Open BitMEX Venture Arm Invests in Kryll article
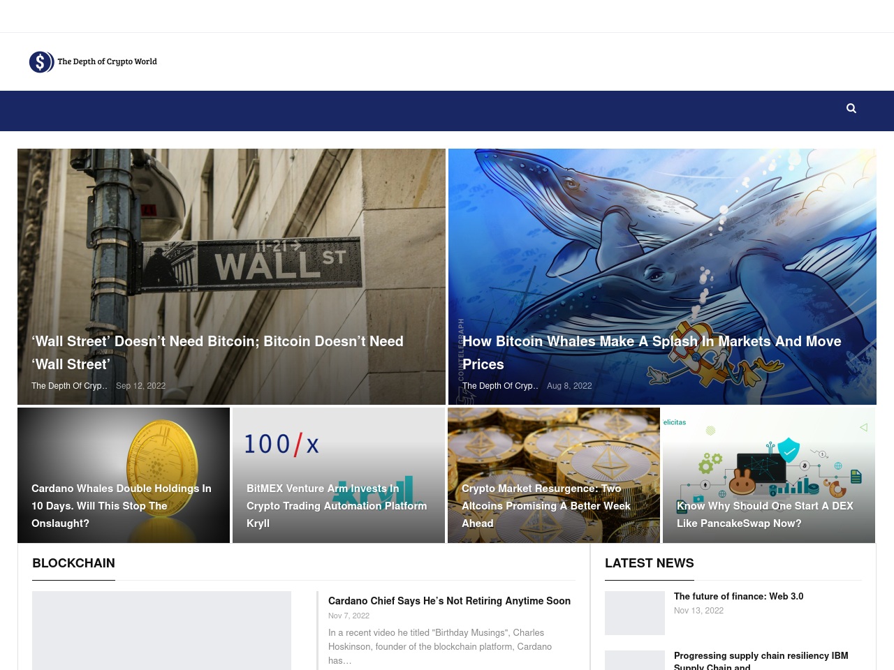894x670 pixels. pyautogui.click(x=337, y=506)
